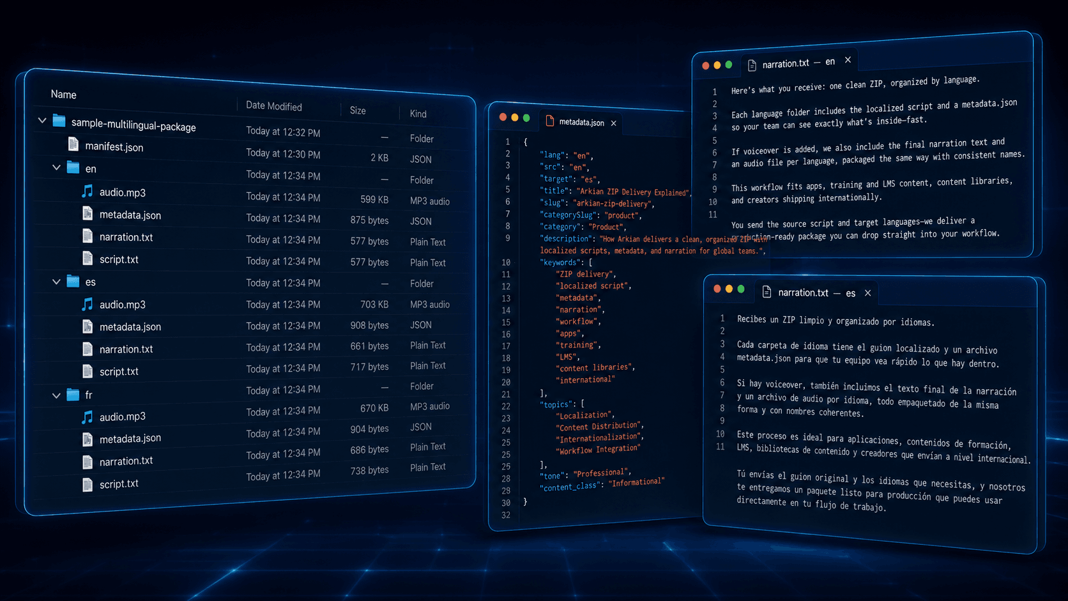This screenshot has height=601, width=1068.
Task: Click the music icon of 703 KB audio.mp3
Action: point(88,304)
